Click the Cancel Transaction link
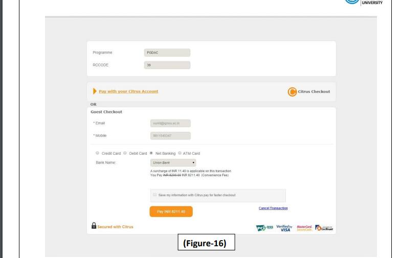 point(273,208)
